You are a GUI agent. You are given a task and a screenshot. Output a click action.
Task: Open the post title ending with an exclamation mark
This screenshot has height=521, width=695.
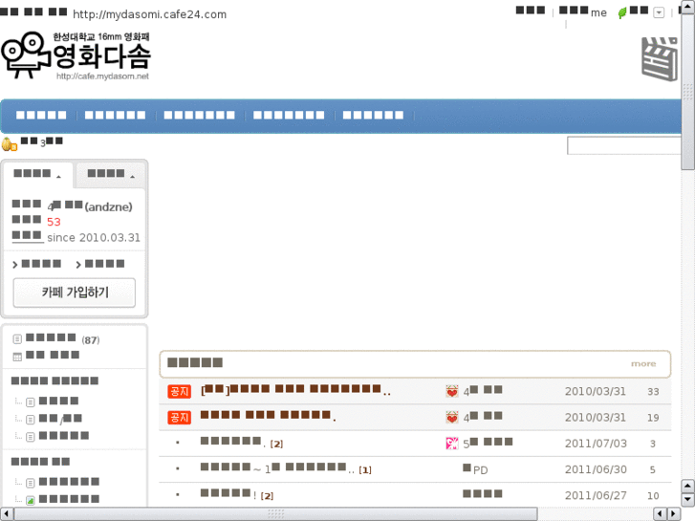click(x=228, y=494)
